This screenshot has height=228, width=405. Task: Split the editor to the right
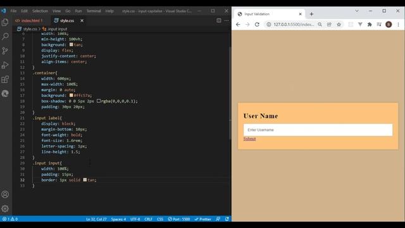219,20
